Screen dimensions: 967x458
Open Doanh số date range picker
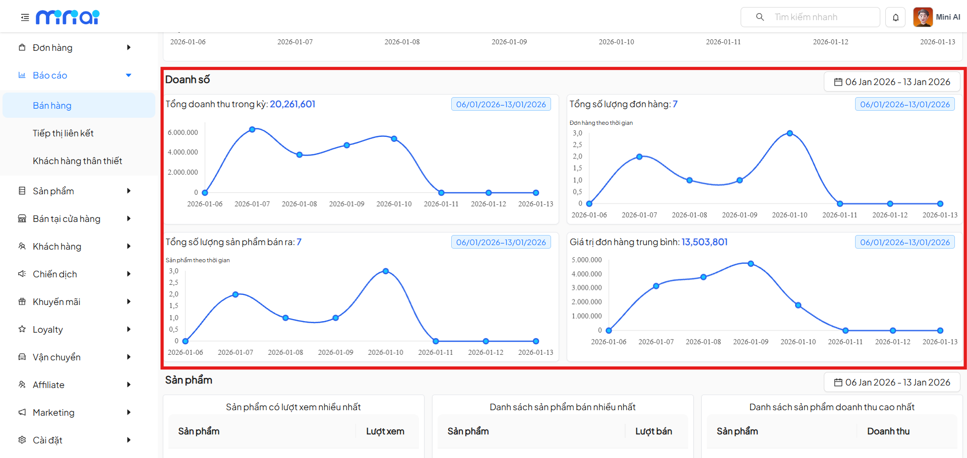click(x=891, y=82)
